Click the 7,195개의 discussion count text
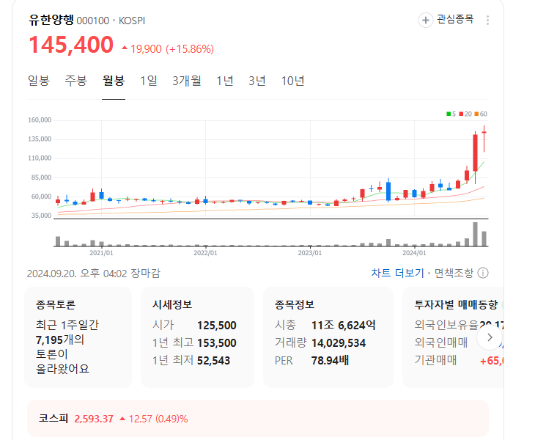The width and height of the screenshot is (535, 440). 60,340
